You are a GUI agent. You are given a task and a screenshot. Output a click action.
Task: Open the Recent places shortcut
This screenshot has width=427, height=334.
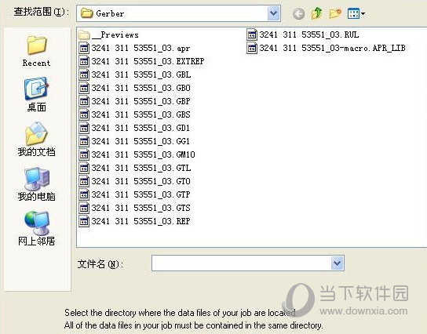coord(36,51)
